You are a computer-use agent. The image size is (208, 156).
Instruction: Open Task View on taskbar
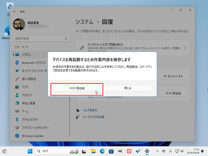point(84,151)
